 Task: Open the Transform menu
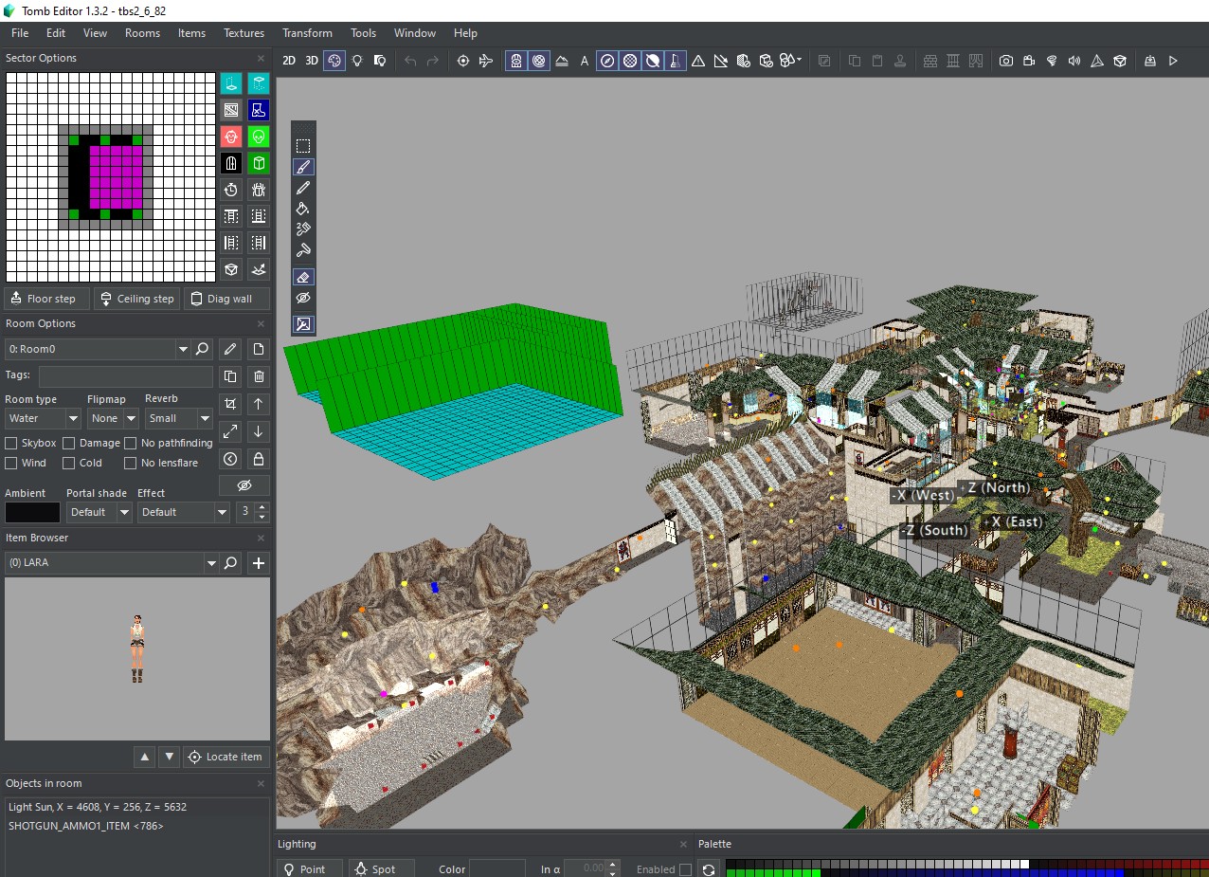pos(307,33)
